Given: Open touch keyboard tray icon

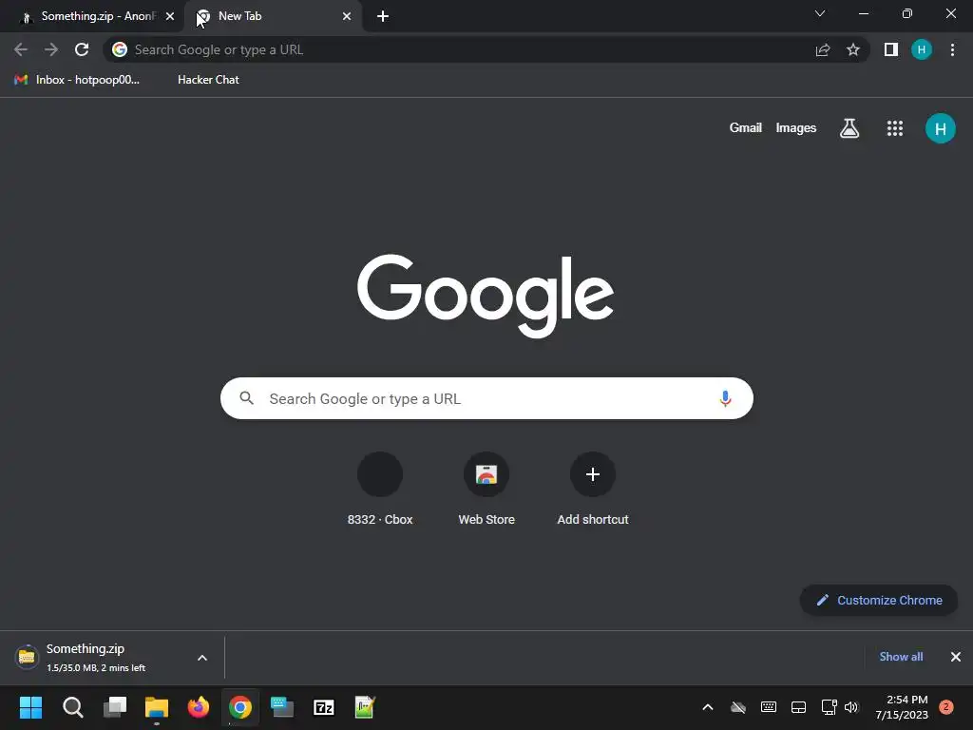Looking at the screenshot, I should point(768,707).
